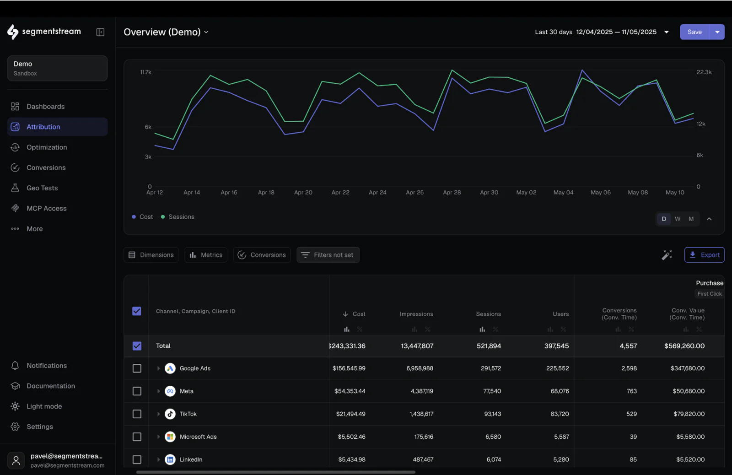Screen dimensions: 732x475
Task: Click the Microsoft Ads channel icon
Action: click(x=170, y=437)
